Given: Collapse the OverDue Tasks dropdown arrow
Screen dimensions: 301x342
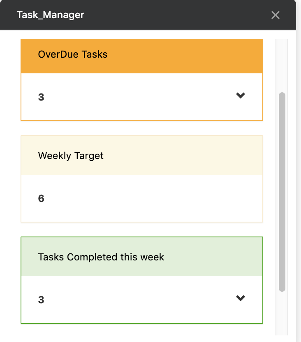Looking at the screenshot, I should pos(241,96).
